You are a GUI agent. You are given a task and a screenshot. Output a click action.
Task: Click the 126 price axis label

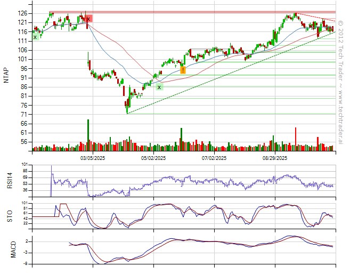pyautogui.click(x=22, y=13)
